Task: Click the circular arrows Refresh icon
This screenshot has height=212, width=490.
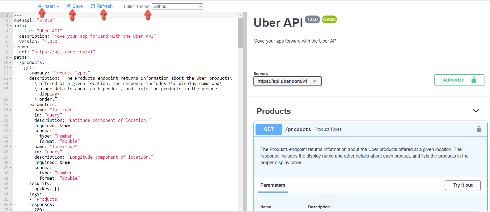Action: pos(93,6)
